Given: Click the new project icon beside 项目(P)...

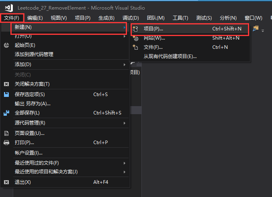Looking at the screenshot, I should (135, 29).
